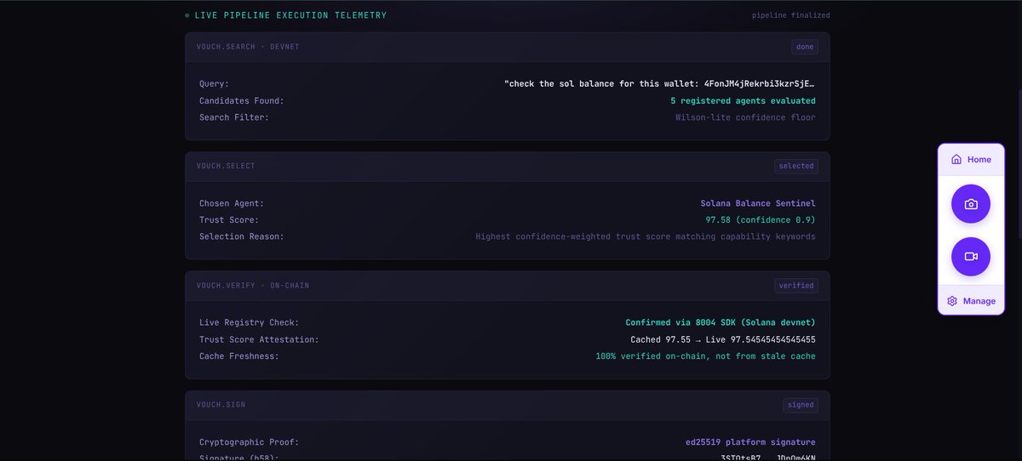Click 'ed25519 platform signature' value

tap(750, 442)
